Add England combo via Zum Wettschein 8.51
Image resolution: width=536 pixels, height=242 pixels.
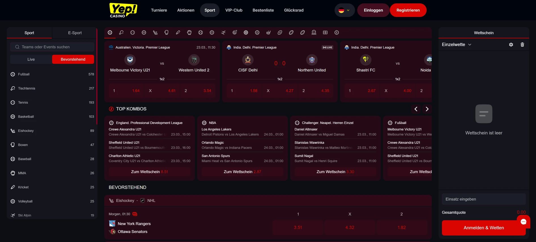(150, 172)
